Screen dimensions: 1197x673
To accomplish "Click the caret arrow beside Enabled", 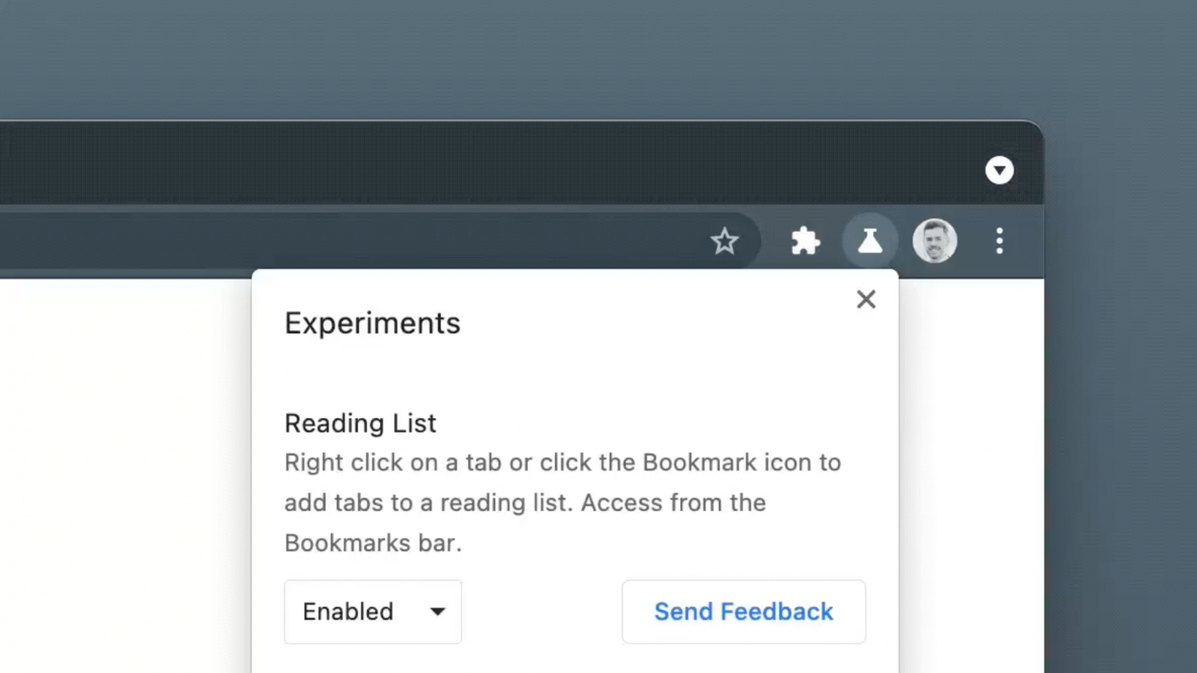I will pos(438,612).
